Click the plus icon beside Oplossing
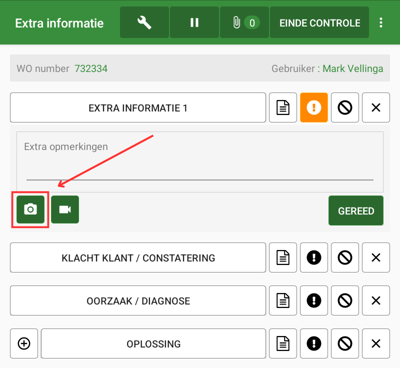The height and width of the screenshot is (368, 400). (x=24, y=343)
